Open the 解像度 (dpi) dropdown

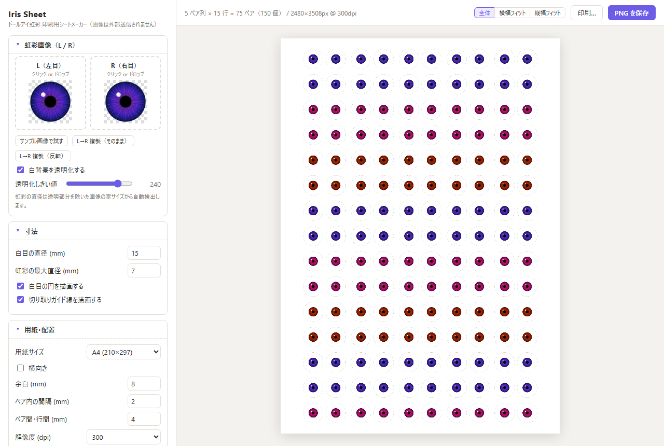(123, 437)
